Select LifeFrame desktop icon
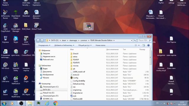 coord(5,79)
